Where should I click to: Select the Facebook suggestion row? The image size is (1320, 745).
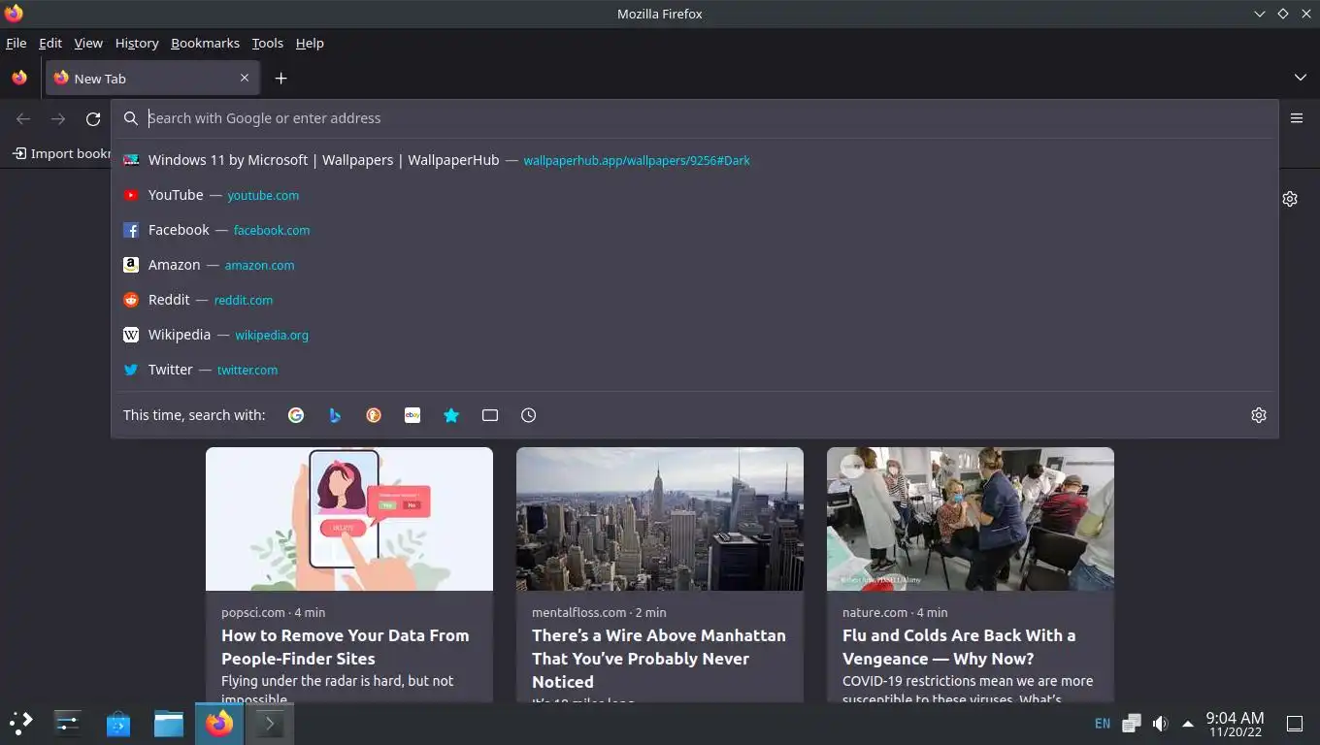click(694, 230)
